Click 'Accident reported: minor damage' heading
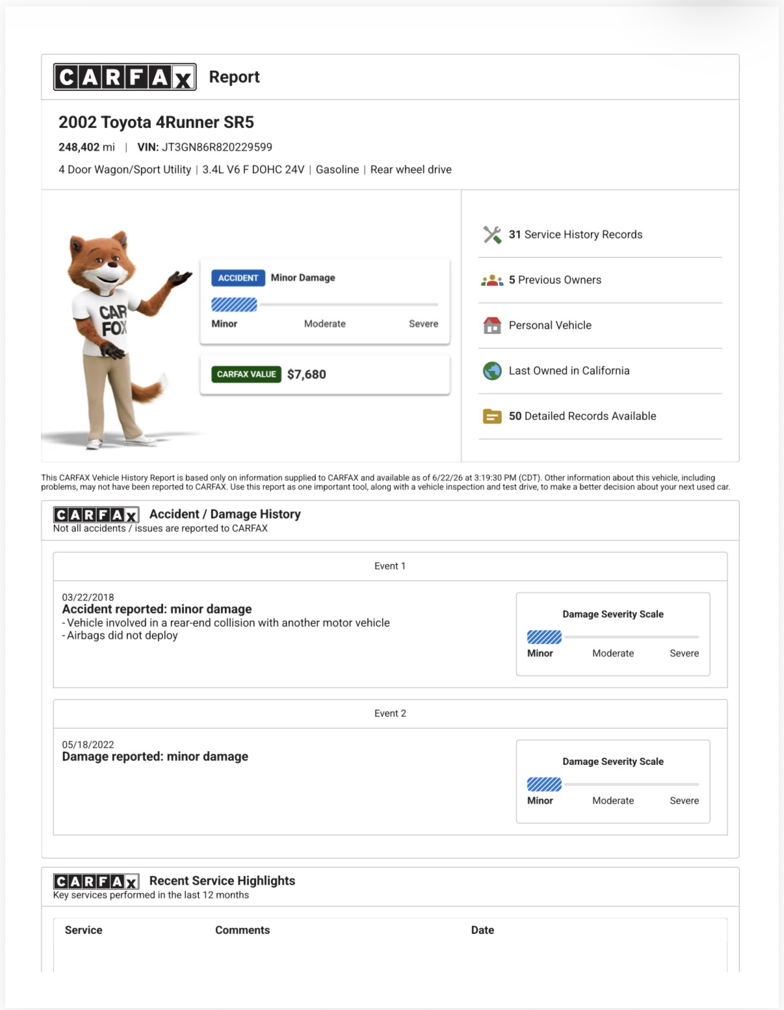The height and width of the screenshot is (1010, 784). [157, 609]
